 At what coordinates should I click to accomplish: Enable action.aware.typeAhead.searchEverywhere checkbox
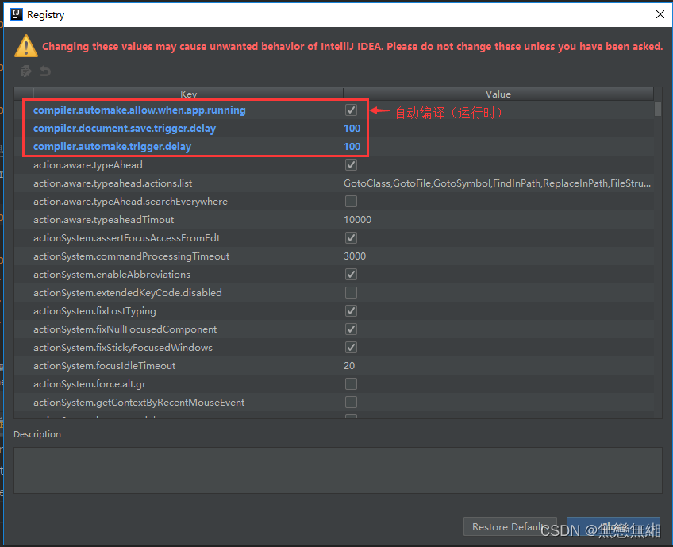point(351,202)
